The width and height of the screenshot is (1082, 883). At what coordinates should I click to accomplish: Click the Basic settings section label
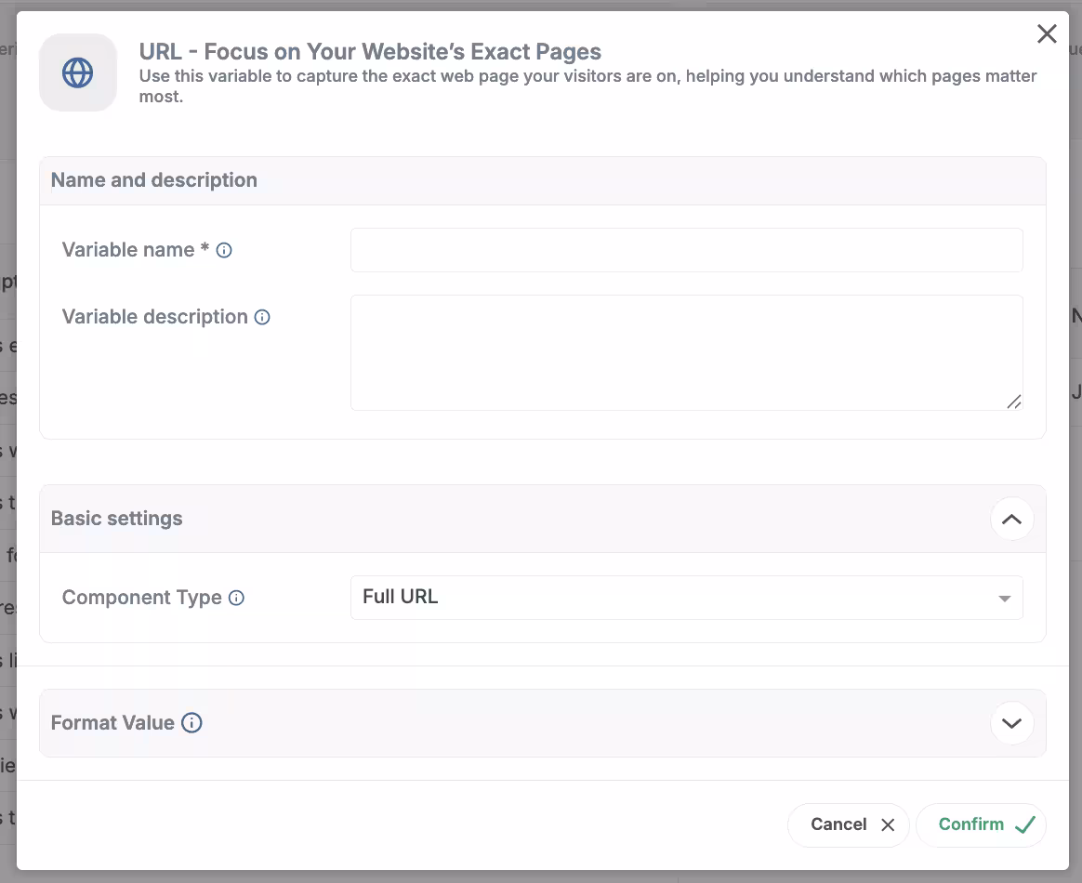coord(116,518)
